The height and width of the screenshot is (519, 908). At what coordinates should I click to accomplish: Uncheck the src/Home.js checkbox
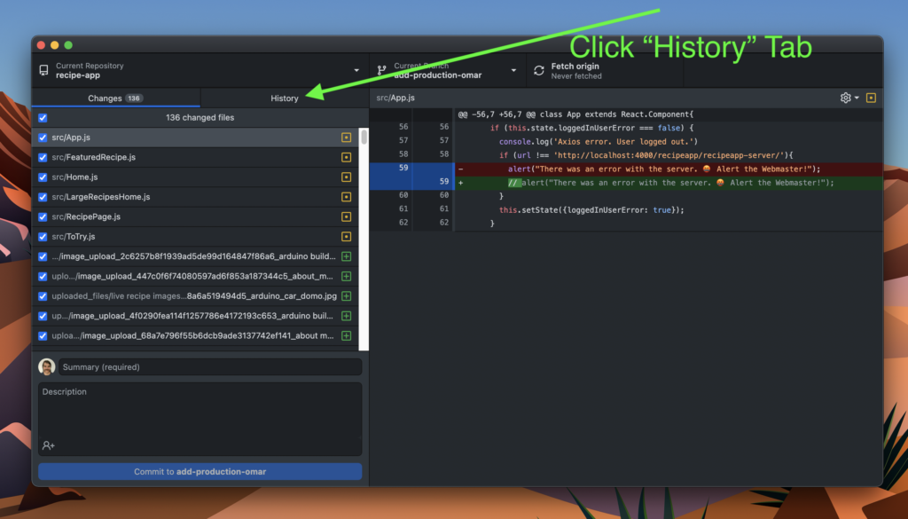pyautogui.click(x=42, y=177)
